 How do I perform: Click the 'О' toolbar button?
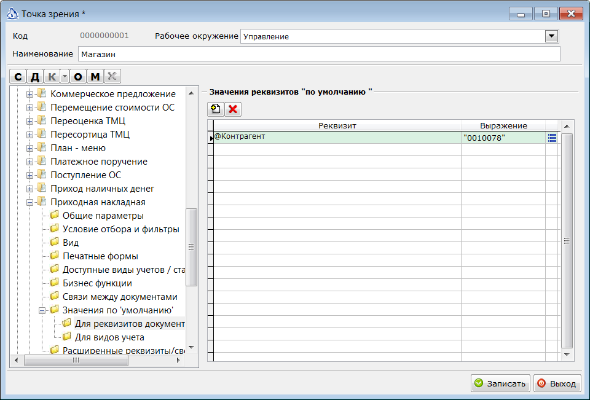click(78, 76)
